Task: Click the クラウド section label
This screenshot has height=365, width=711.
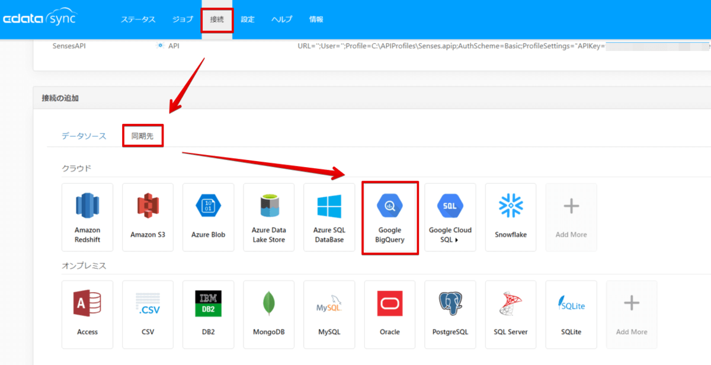Action: coord(77,168)
